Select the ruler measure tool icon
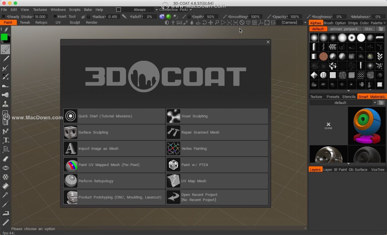This screenshot has width=387, height=235. (x=5, y=222)
